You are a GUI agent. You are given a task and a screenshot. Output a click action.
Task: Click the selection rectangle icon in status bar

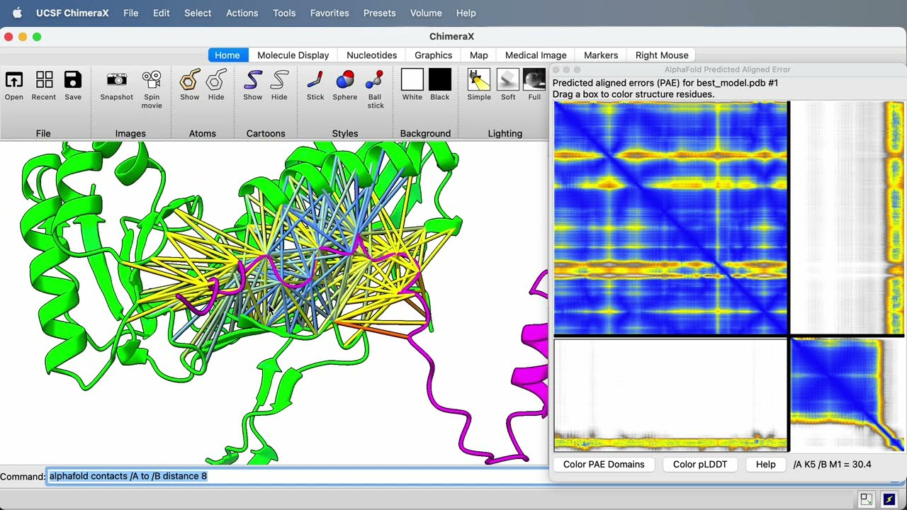(x=867, y=499)
